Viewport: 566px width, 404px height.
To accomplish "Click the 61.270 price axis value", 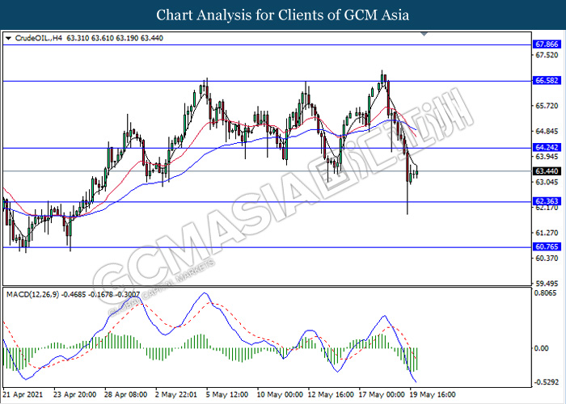I will click(x=547, y=233).
